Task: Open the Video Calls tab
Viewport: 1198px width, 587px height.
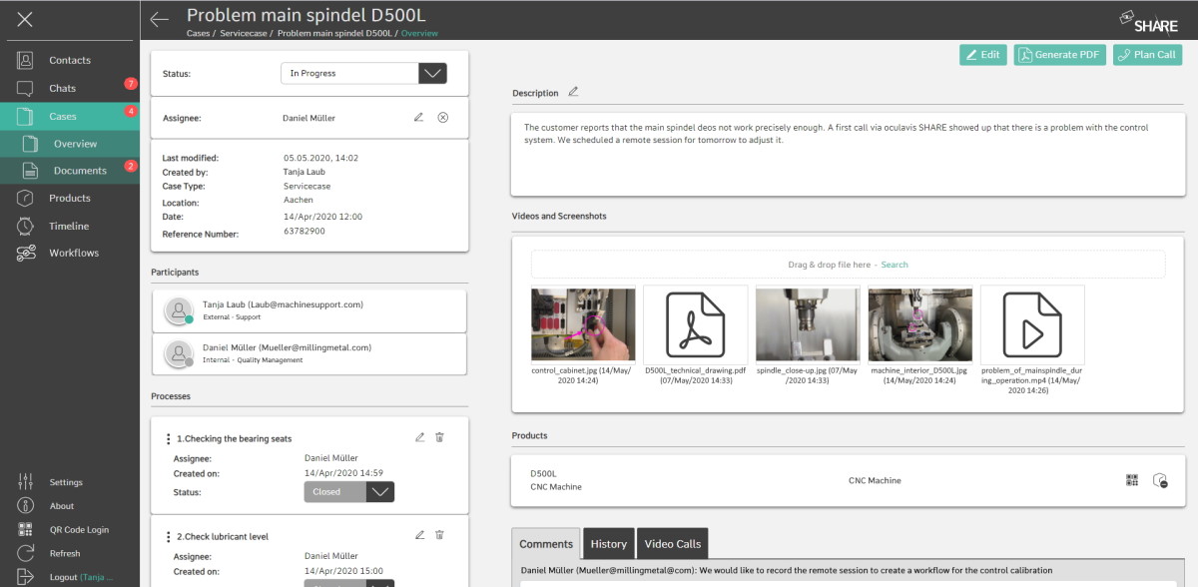Action: coord(672,544)
